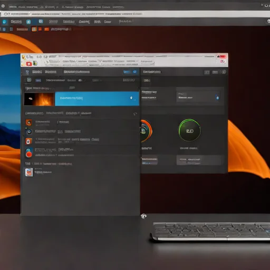Click the red button at window's top-right corner

pyautogui.click(x=221, y=56)
